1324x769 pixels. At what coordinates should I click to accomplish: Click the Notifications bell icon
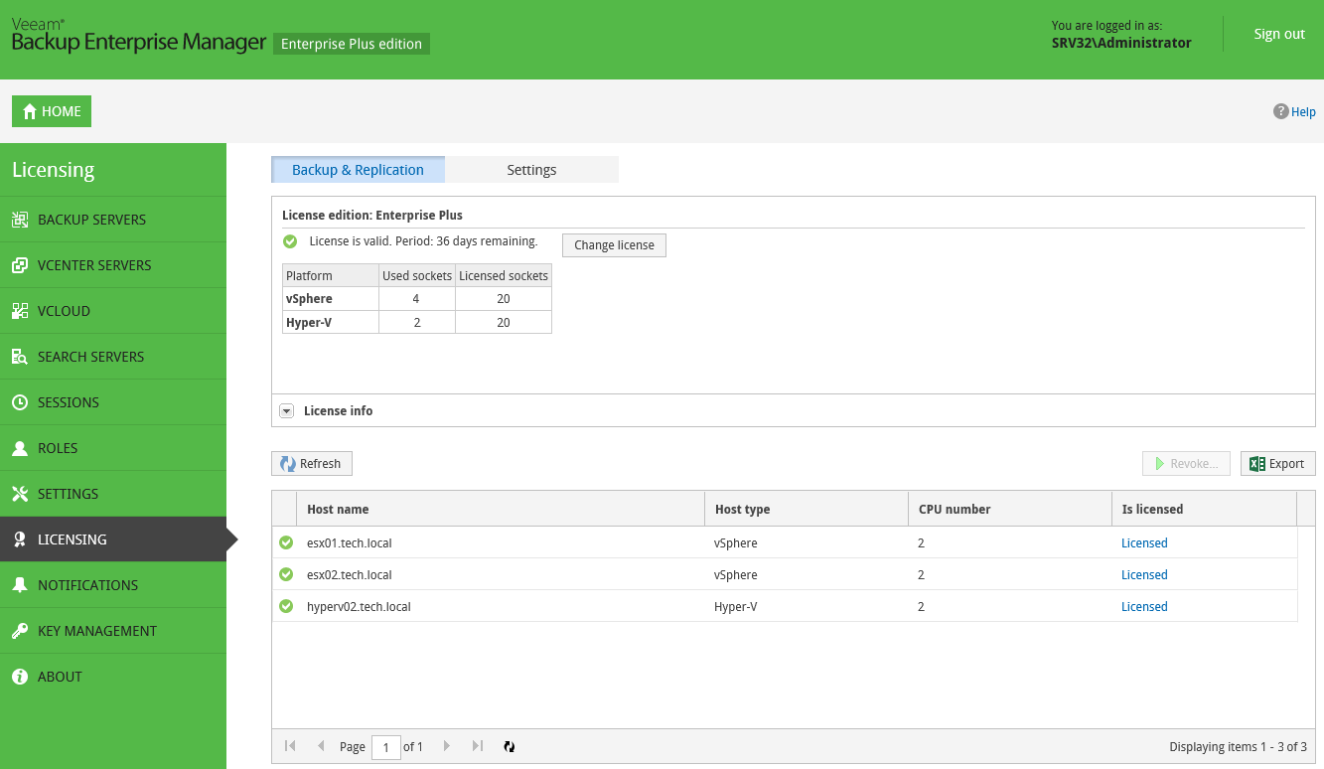19,585
